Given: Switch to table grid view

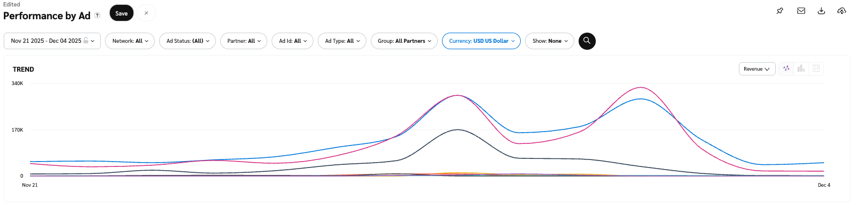Looking at the screenshot, I should (x=816, y=68).
